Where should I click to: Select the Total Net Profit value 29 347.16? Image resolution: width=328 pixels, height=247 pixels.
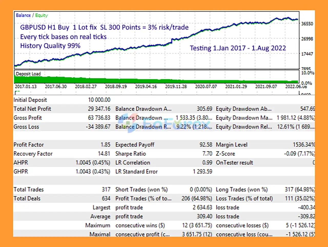(x=99, y=109)
